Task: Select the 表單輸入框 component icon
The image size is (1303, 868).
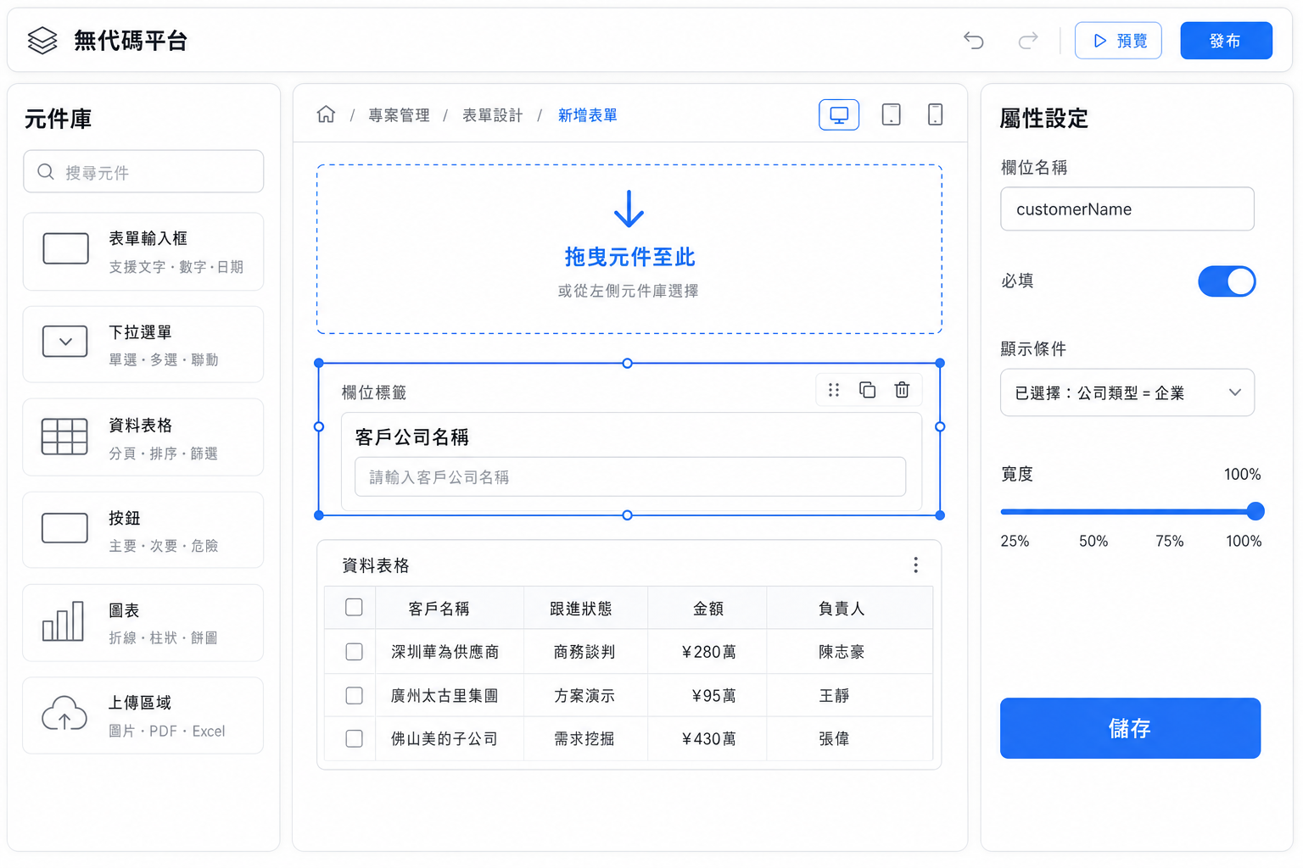Action: pos(65,249)
